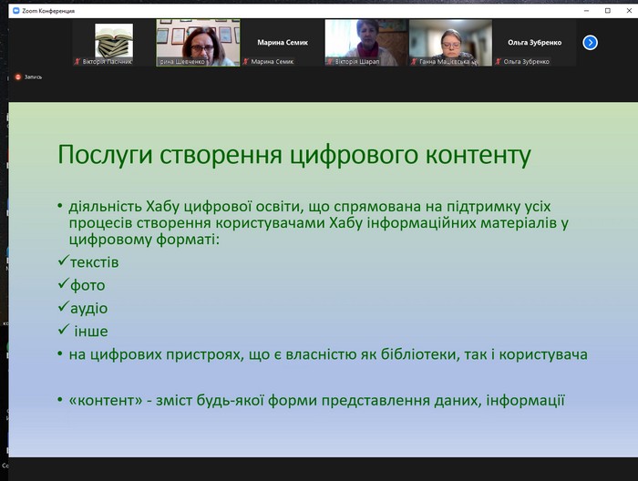Click the 'Запись' recording label
This screenshot has height=481, width=638.
(x=32, y=77)
